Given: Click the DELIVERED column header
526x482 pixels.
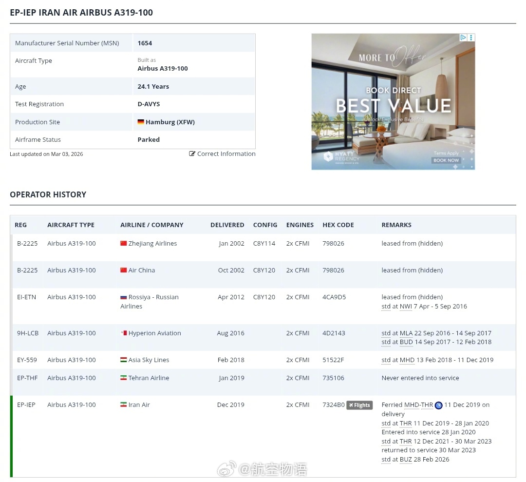Looking at the screenshot, I should (x=227, y=225).
